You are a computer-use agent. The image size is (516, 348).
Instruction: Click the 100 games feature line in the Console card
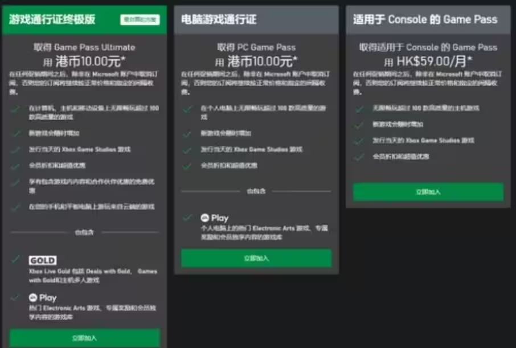[x=426, y=108]
